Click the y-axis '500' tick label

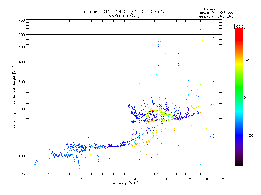[22, 47]
